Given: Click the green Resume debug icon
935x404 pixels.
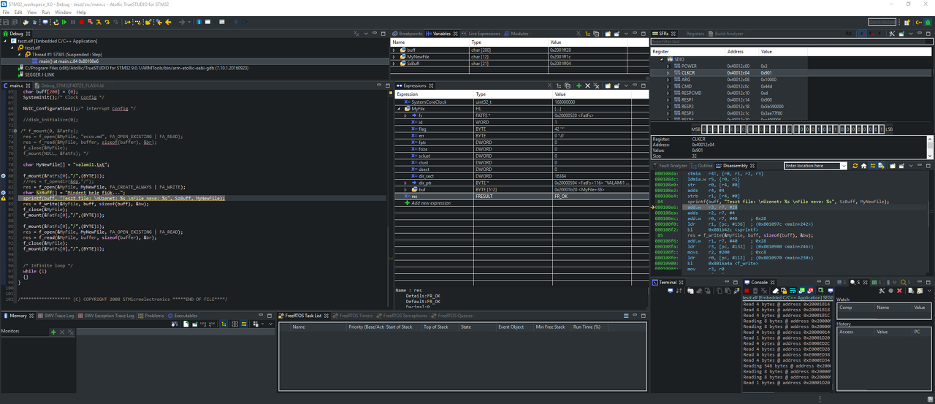Looking at the screenshot, I should [x=64, y=22].
